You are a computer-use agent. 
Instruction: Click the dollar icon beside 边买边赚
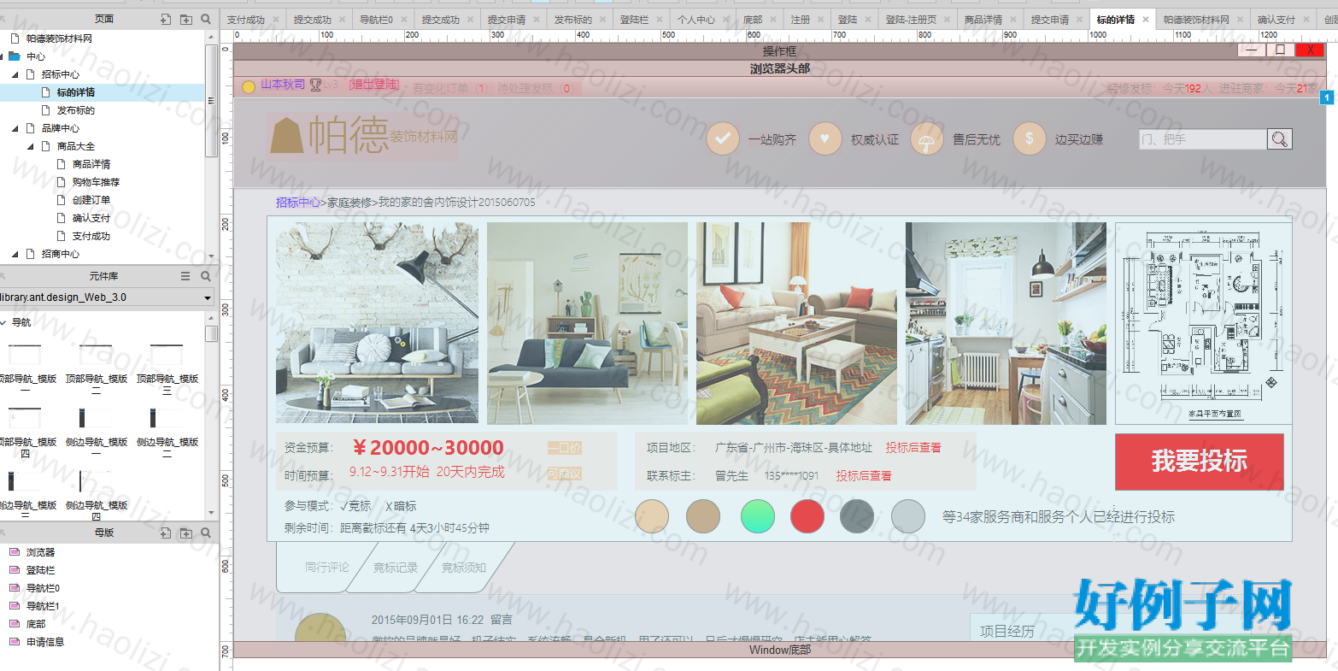(1030, 138)
